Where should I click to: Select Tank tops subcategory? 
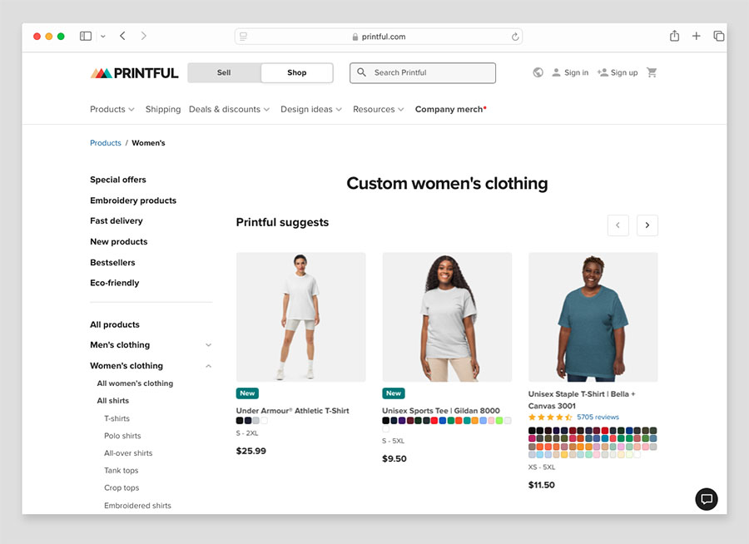(122, 471)
